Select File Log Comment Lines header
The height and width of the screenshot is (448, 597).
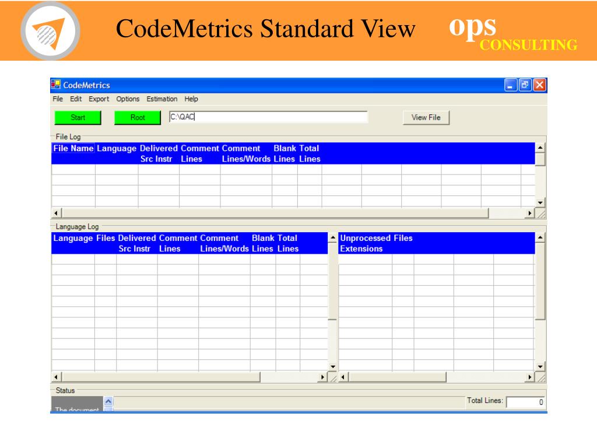click(199, 153)
